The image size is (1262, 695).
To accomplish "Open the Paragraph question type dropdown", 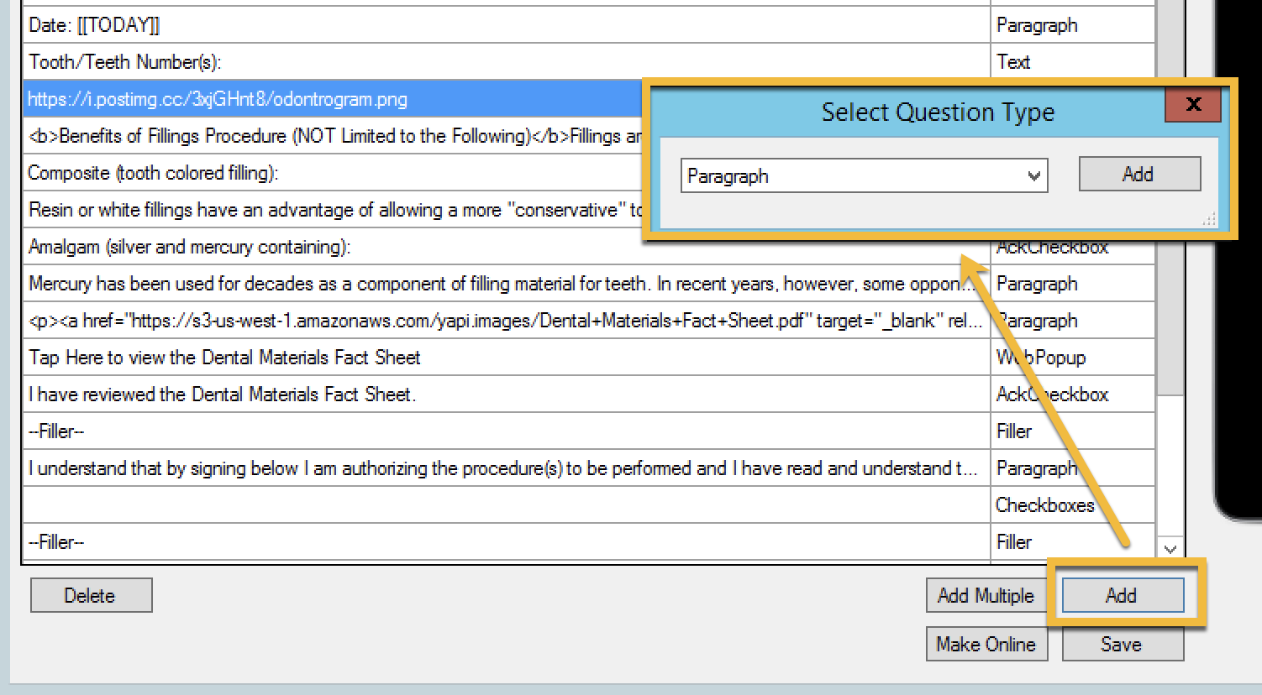I will tap(864, 175).
